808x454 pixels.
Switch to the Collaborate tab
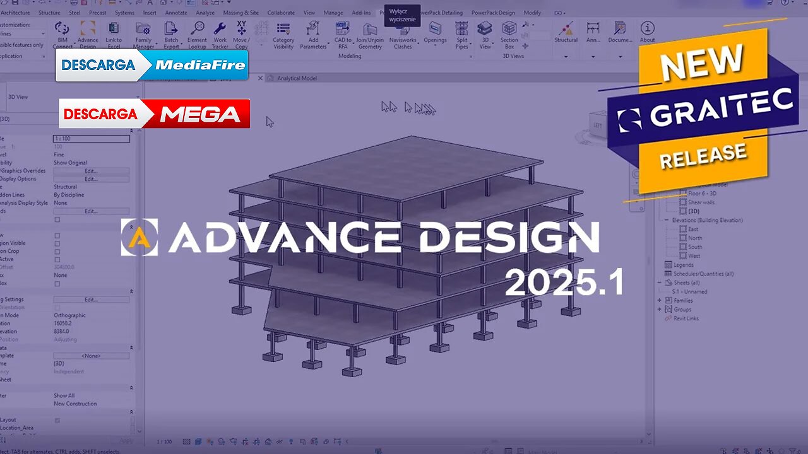click(x=281, y=13)
